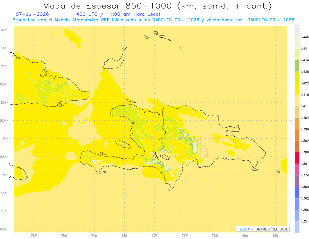Click the "1.416" colorbar value
The width and height of the screenshot is (309, 239).
(305, 95)
